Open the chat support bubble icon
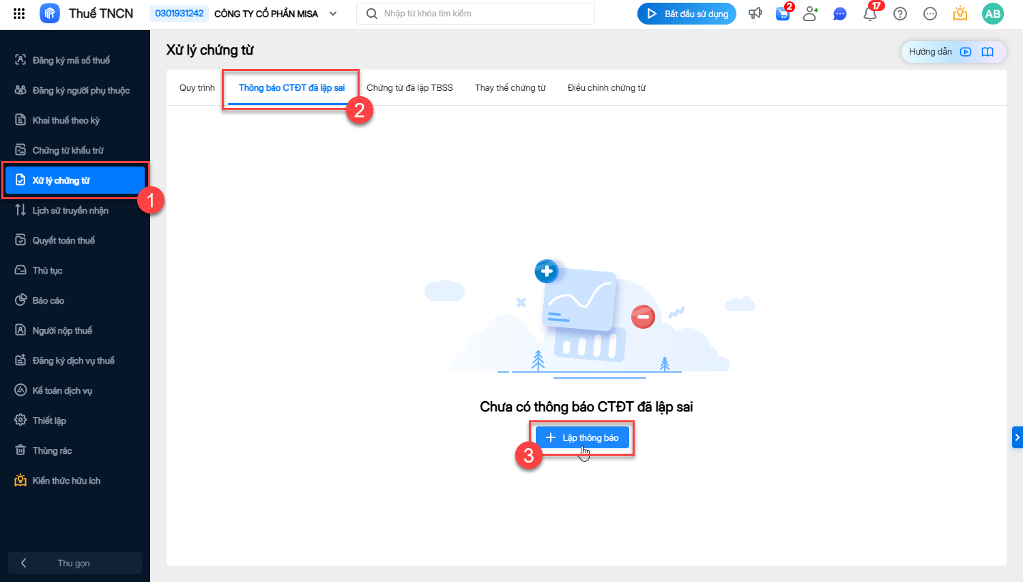 click(840, 14)
